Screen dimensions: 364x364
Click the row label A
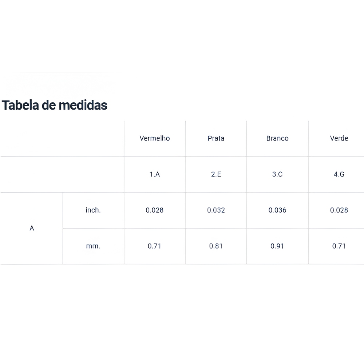pos(32,228)
